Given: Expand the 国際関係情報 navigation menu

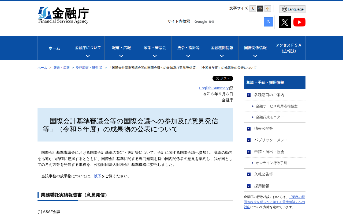Looking at the screenshot, I should 255,48.
